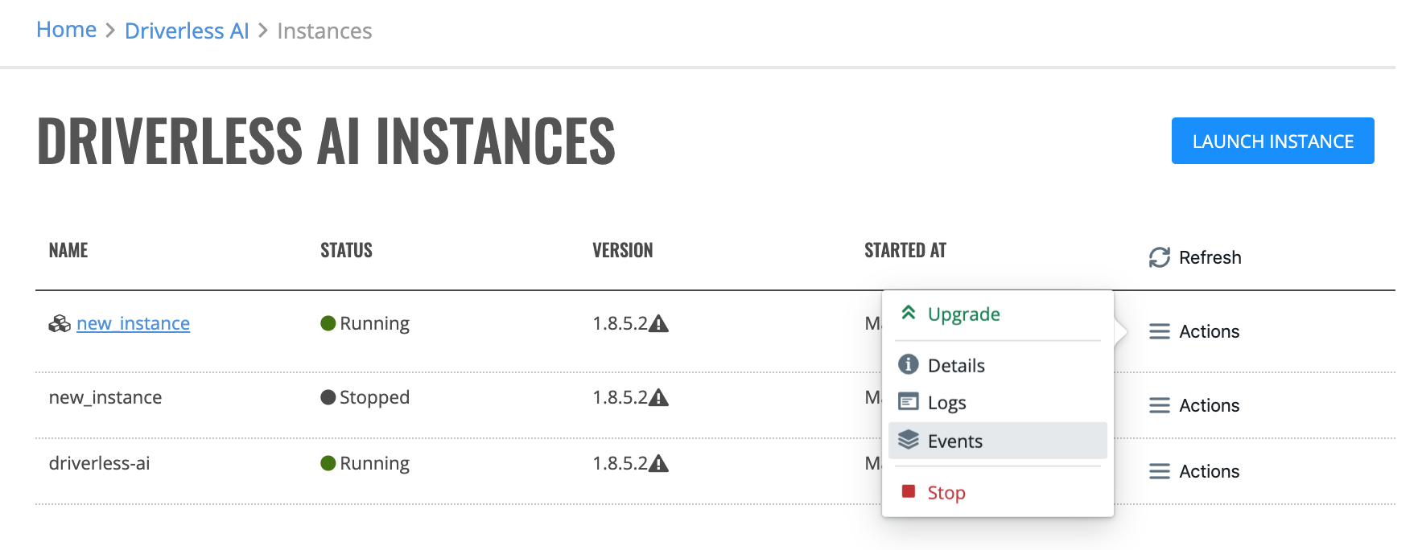Image resolution: width=1418 pixels, height=550 pixels.
Task: Click green Running status dot for driverless-ai
Action: click(x=328, y=463)
